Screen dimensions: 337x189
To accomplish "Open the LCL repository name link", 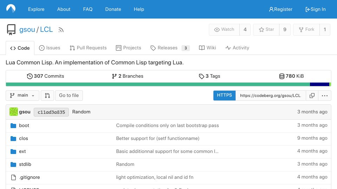I will 46,29.
